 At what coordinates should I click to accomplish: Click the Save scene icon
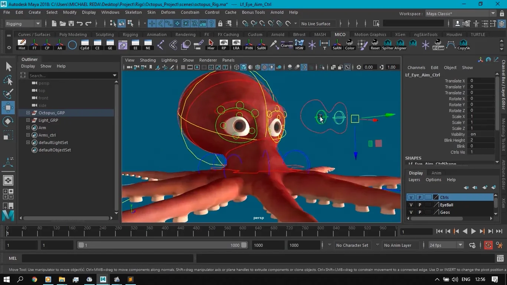click(x=71, y=23)
